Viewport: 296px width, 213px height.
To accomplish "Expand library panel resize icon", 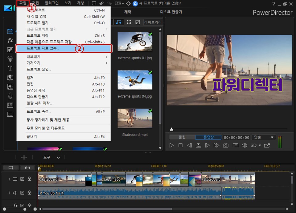I will click(138, 22).
